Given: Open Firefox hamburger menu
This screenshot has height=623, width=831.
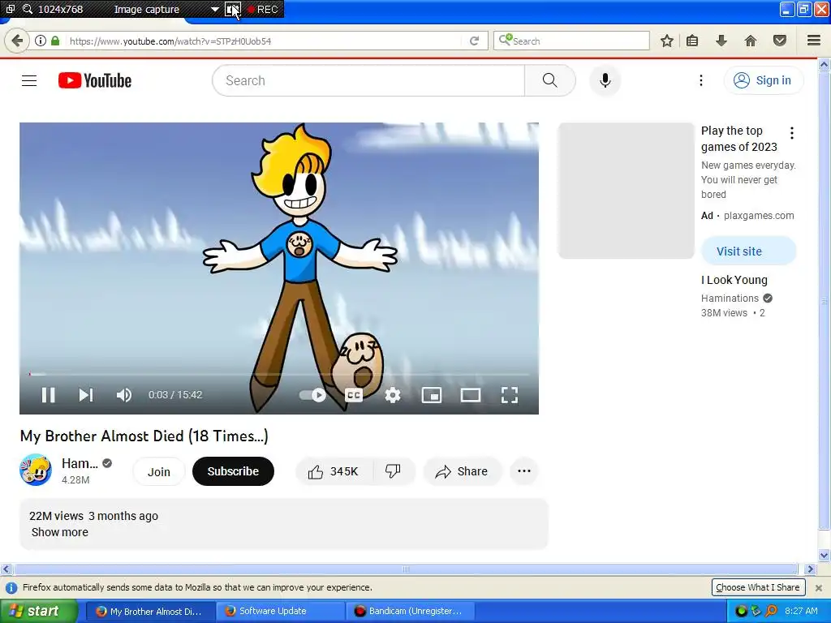Looking at the screenshot, I should click(x=813, y=41).
